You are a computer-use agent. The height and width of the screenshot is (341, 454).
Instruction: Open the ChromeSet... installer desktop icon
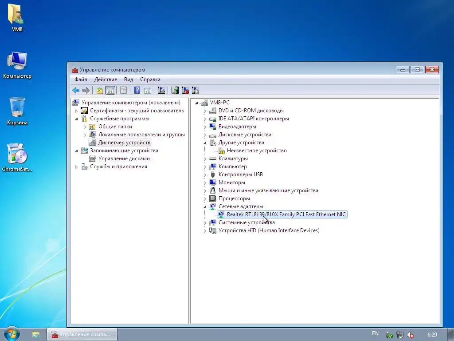tap(17, 158)
